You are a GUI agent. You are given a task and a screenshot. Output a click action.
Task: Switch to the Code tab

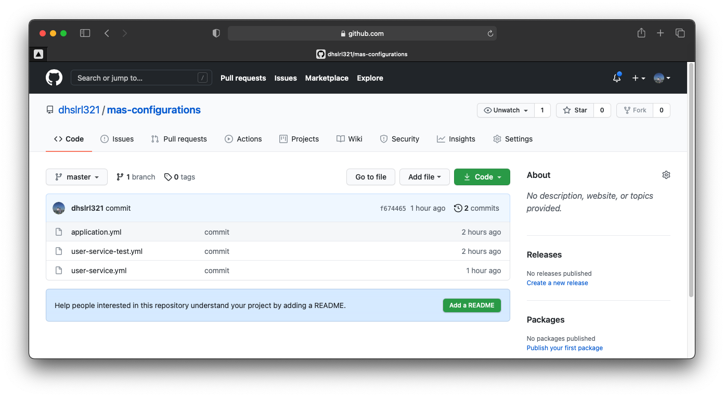pyautogui.click(x=69, y=139)
